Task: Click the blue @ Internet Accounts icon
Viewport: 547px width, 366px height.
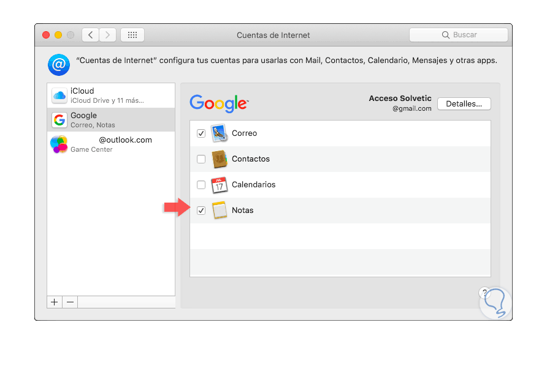Action: pyautogui.click(x=59, y=65)
